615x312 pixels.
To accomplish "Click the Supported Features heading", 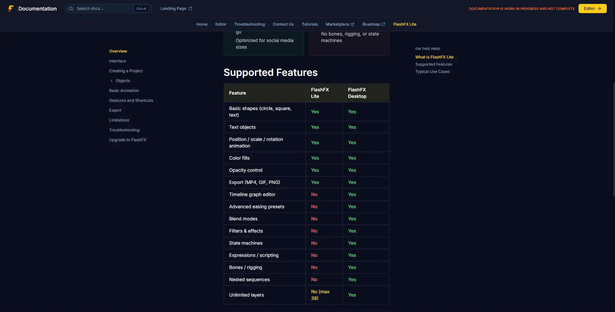I will coord(271,72).
